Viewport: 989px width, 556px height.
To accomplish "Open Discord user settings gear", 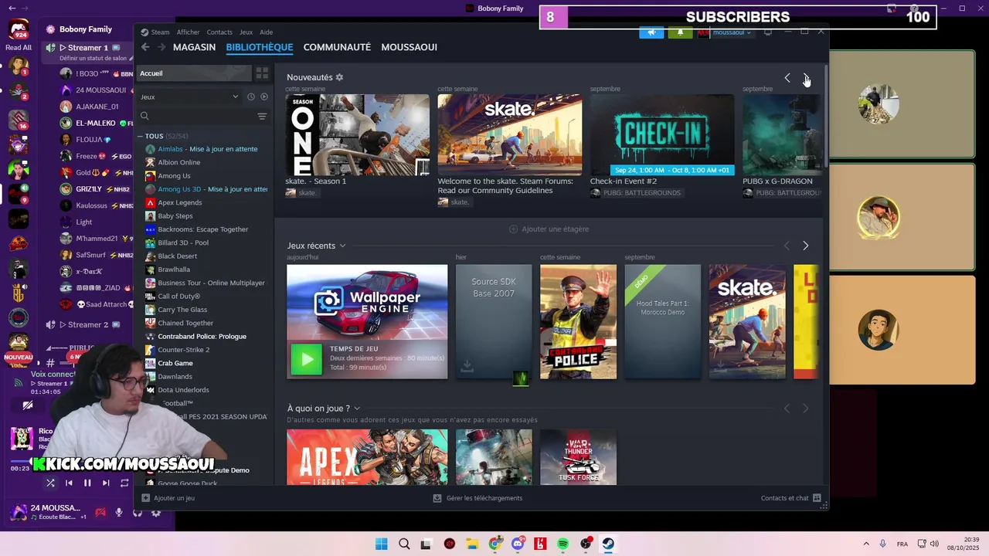I will [x=155, y=512].
